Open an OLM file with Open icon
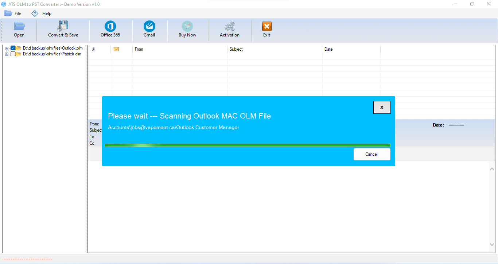Image resolution: width=498 pixels, height=264 pixels. coord(19,26)
